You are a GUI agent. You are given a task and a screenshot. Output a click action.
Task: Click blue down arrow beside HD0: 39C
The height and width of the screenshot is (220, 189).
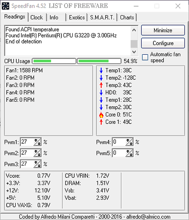click(101, 93)
